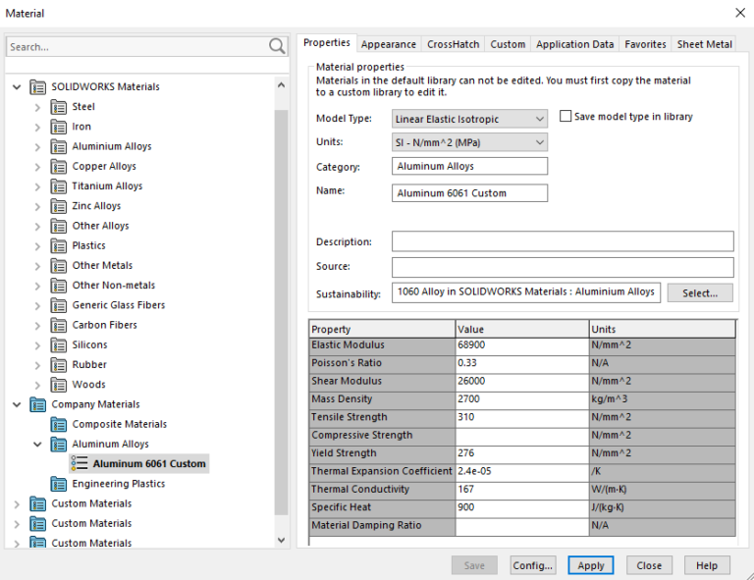Click the Copper Alloys category icon
Viewport: 754px width, 580px height.
(59, 166)
